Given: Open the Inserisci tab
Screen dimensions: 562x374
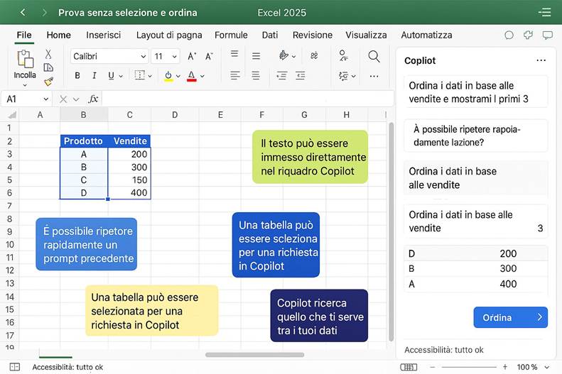Looking at the screenshot, I should pyautogui.click(x=103, y=35).
